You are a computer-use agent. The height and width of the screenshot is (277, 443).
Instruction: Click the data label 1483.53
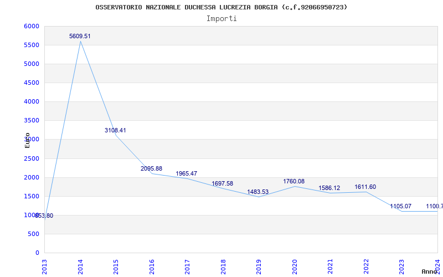coord(258,192)
